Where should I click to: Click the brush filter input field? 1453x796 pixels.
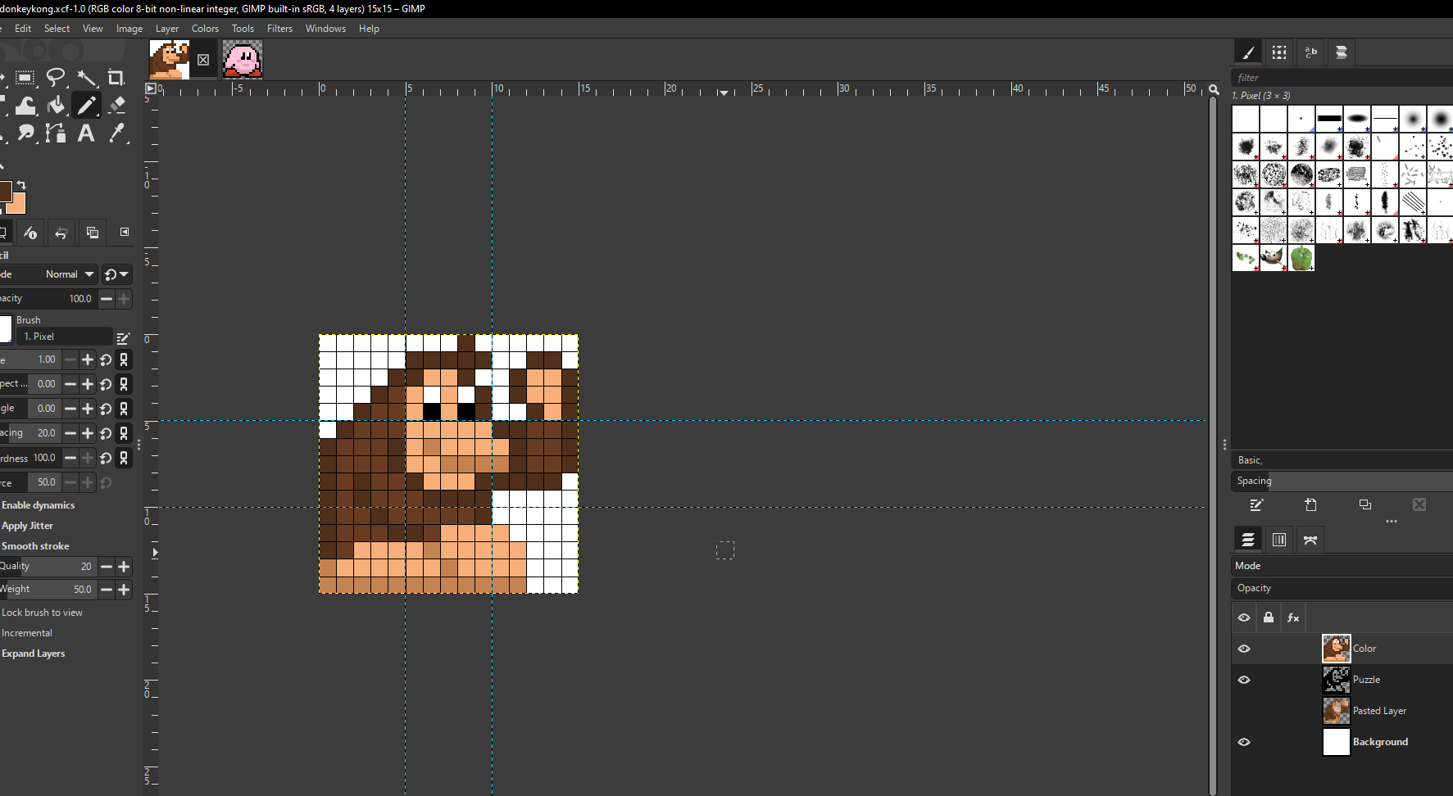click(x=1342, y=78)
